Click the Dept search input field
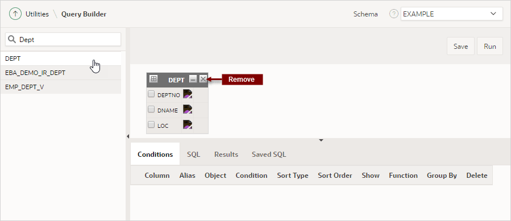The width and height of the screenshot is (511, 221). tap(63, 39)
